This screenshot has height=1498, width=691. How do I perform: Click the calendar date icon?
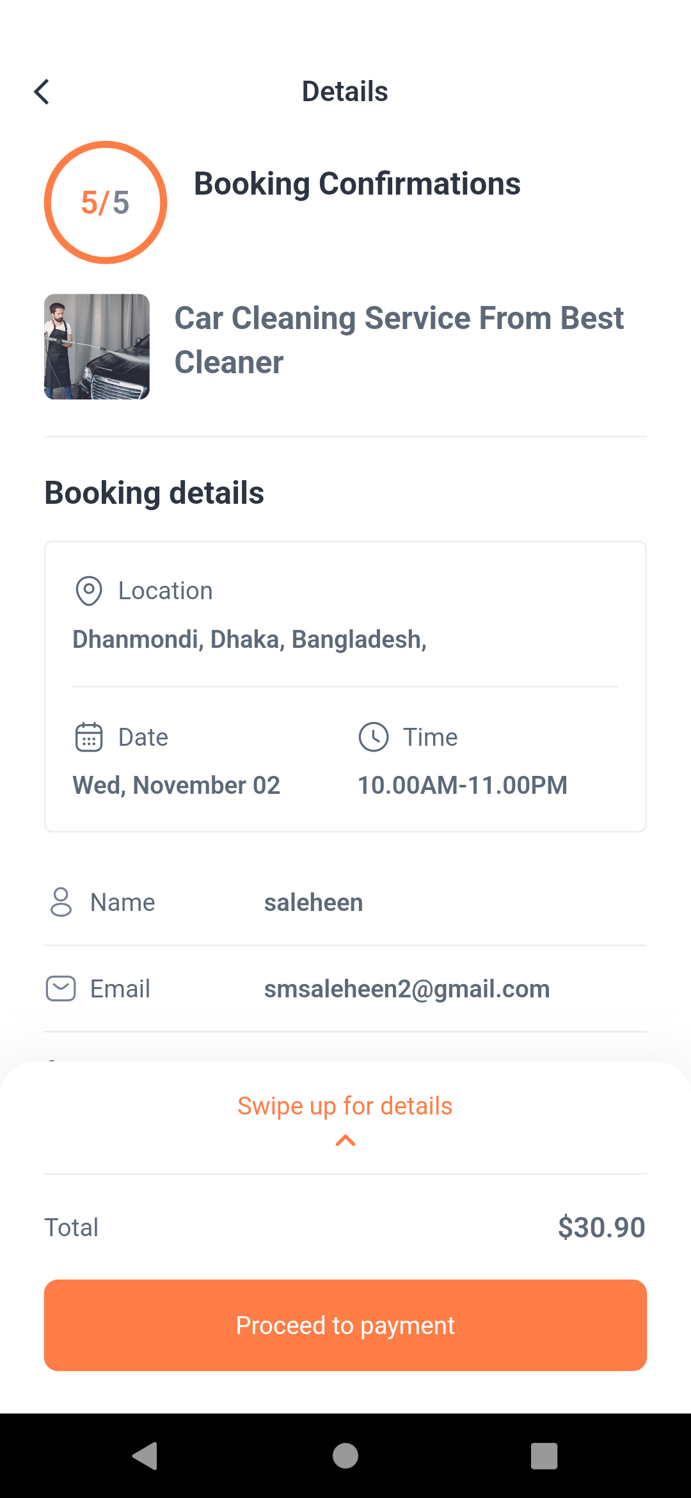click(x=89, y=737)
